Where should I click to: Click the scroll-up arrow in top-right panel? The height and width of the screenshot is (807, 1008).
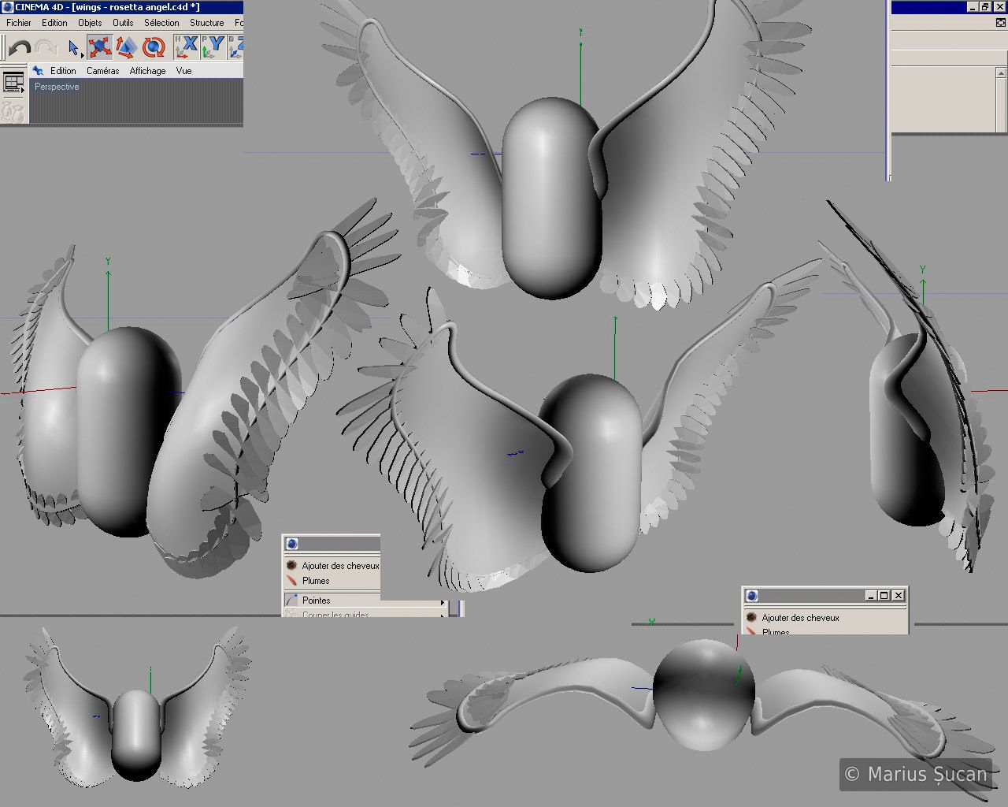[1002, 73]
